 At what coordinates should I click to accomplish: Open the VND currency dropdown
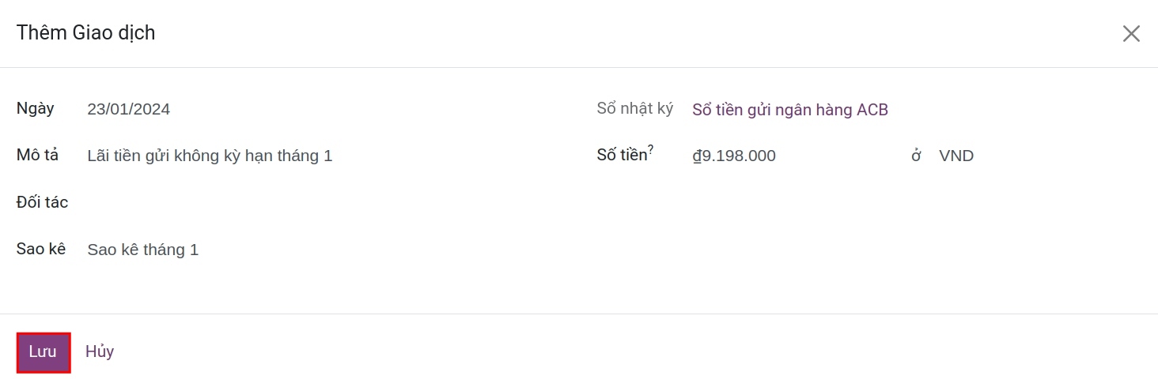pos(956,156)
